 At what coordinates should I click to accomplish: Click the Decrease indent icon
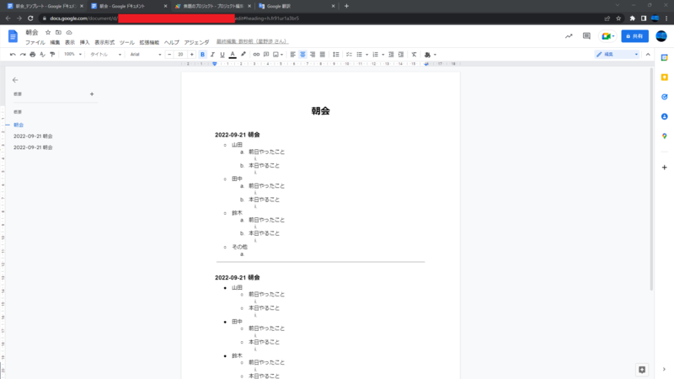tap(391, 55)
